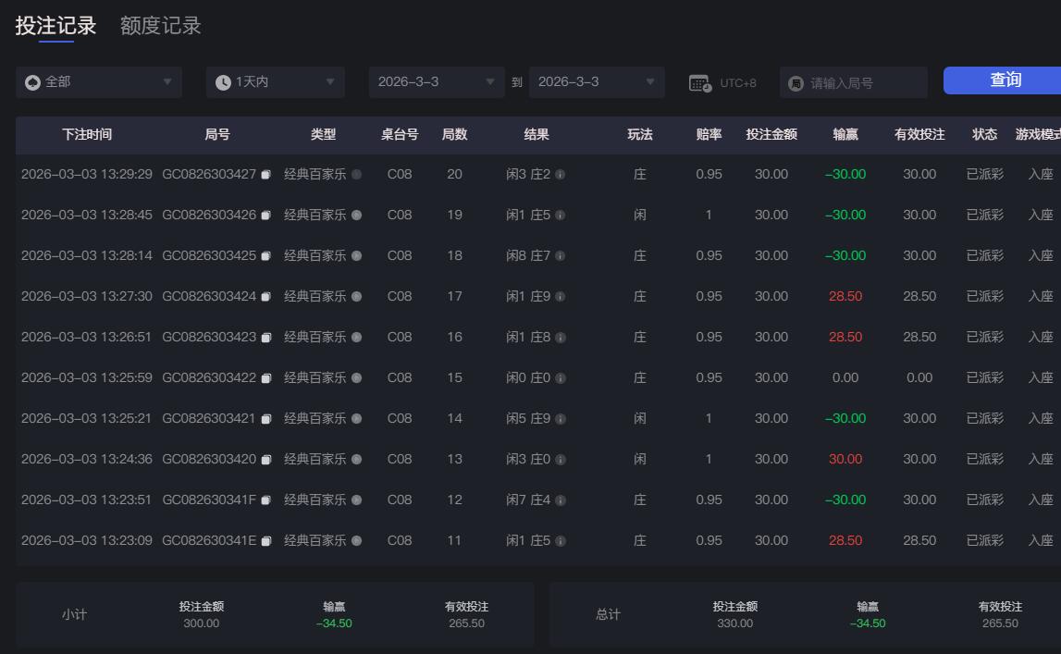Screen dimensions: 1061x654
Task: Click the clock icon in 1天内 filter
Action: click(221, 81)
